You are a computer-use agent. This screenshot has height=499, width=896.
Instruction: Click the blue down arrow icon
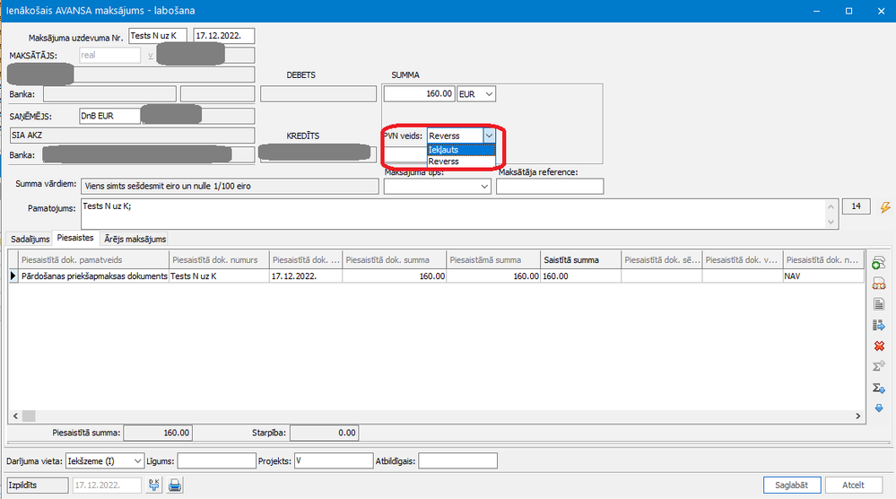point(879,407)
